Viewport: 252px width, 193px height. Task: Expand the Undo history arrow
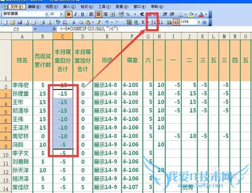tap(112, 22)
